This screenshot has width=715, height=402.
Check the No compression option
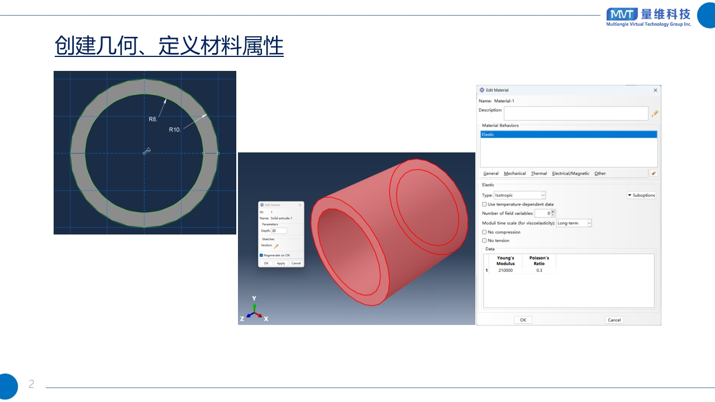(x=484, y=232)
